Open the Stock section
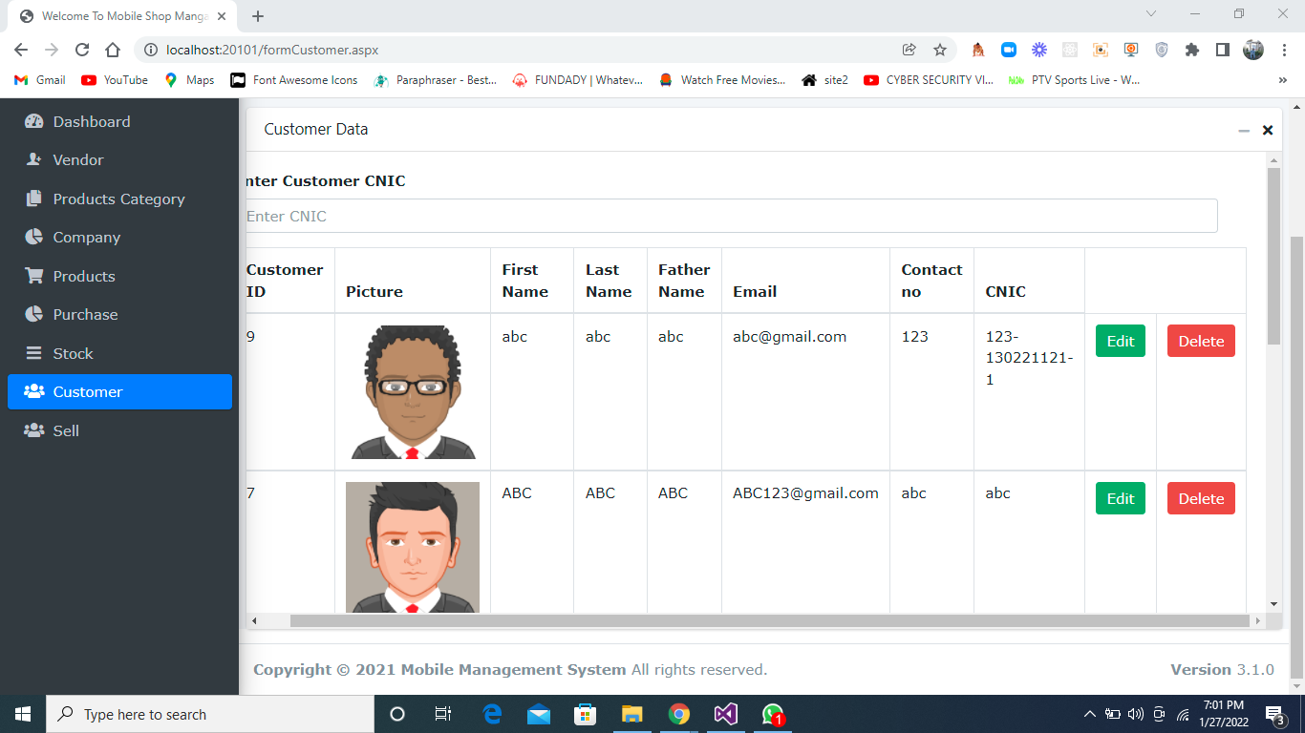Image resolution: width=1305 pixels, height=733 pixels. (73, 353)
